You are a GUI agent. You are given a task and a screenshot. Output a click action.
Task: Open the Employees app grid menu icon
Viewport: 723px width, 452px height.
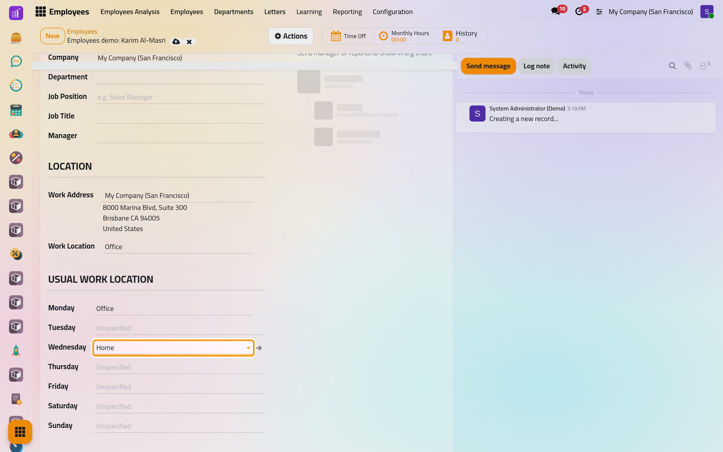(x=40, y=12)
